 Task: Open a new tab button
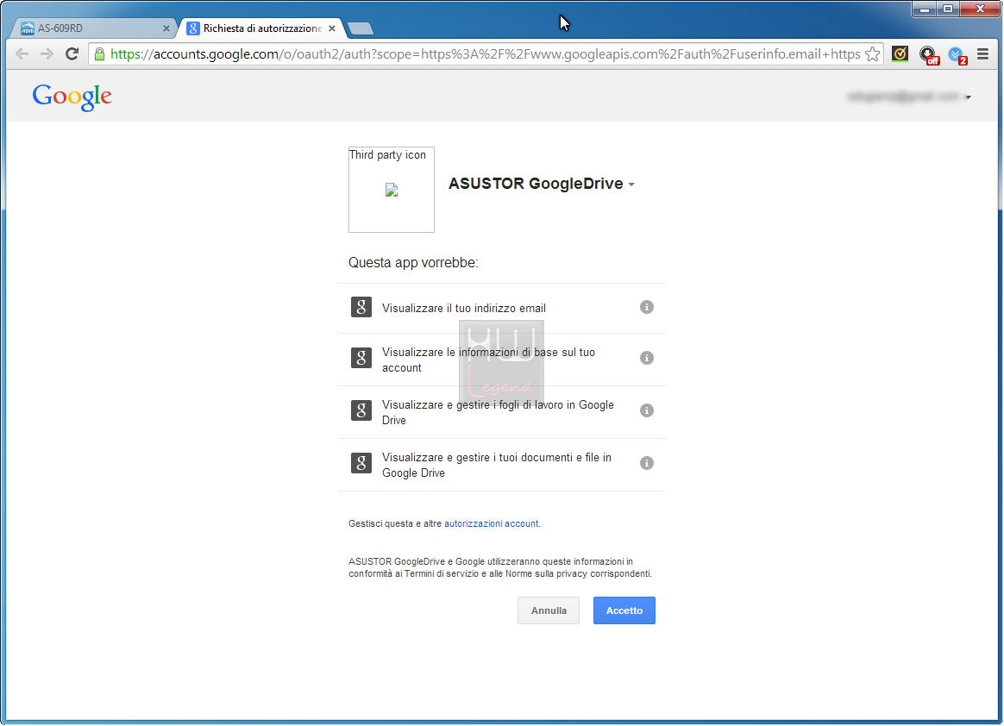click(x=361, y=28)
